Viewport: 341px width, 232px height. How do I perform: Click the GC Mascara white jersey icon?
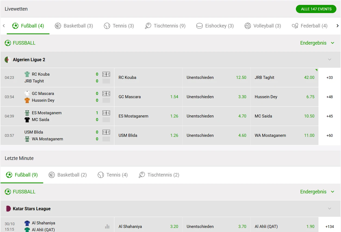tap(27, 94)
